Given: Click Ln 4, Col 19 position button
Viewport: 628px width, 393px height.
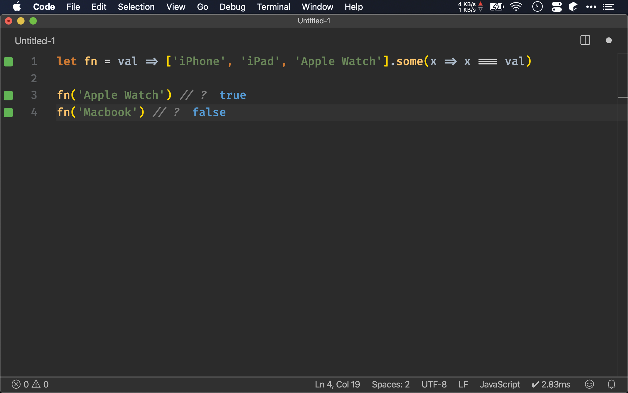Looking at the screenshot, I should [x=337, y=384].
